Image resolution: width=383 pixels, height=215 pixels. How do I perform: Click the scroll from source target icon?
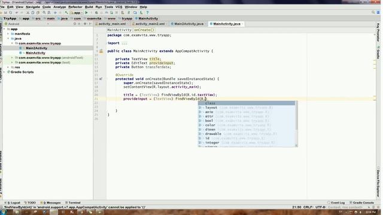[75, 24]
